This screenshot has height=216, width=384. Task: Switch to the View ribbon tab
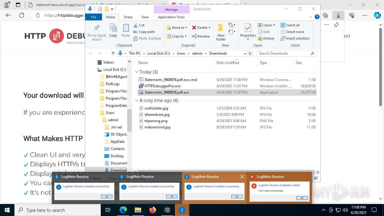click(145, 17)
